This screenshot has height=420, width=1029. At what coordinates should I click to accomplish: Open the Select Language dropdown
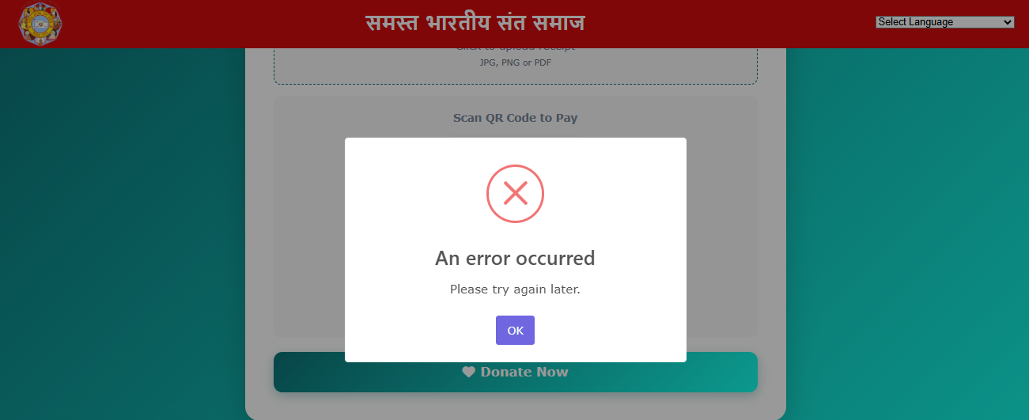pos(944,22)
